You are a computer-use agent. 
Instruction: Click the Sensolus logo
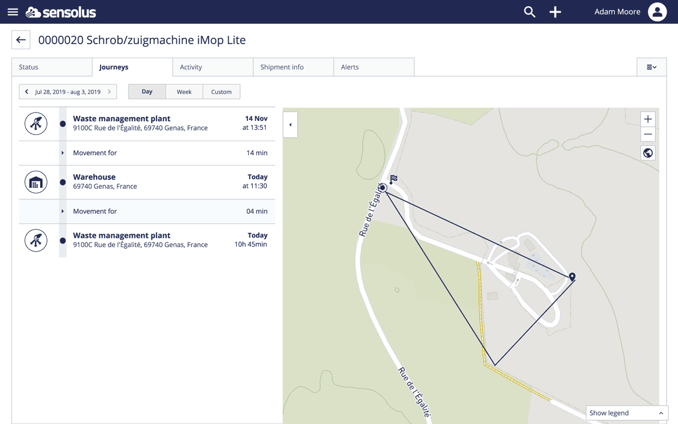pos(61,12)
